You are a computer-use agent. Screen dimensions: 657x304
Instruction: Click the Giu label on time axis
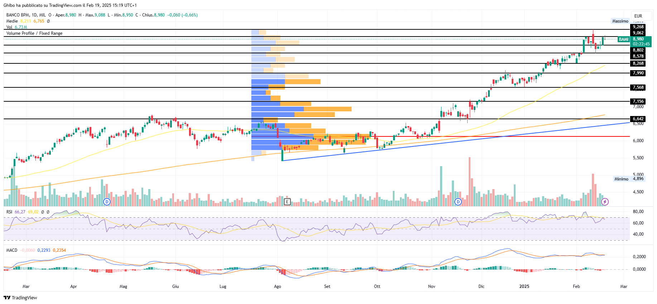(x=175, y=286)
